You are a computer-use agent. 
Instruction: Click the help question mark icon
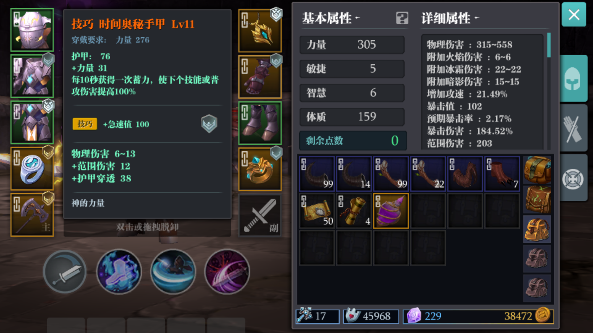pyautogui.click(x=402, y=18)
